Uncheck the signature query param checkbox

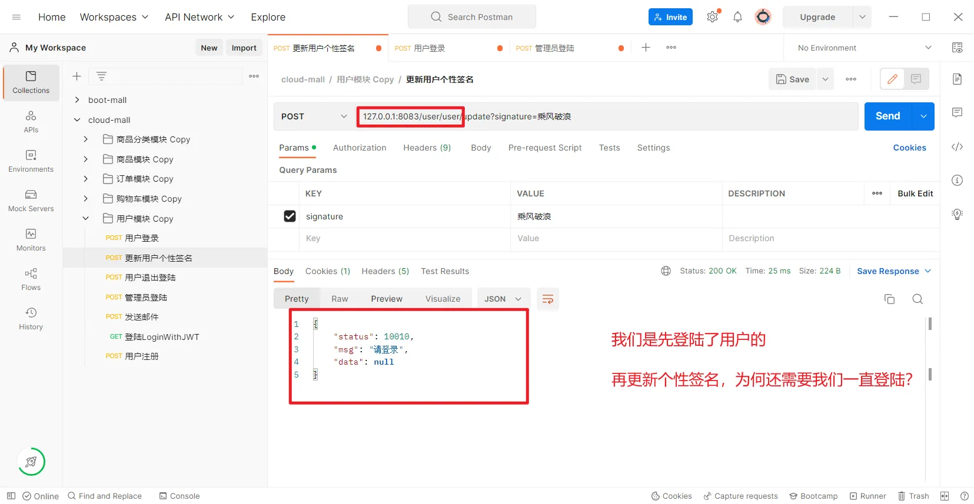click(290, 216)
